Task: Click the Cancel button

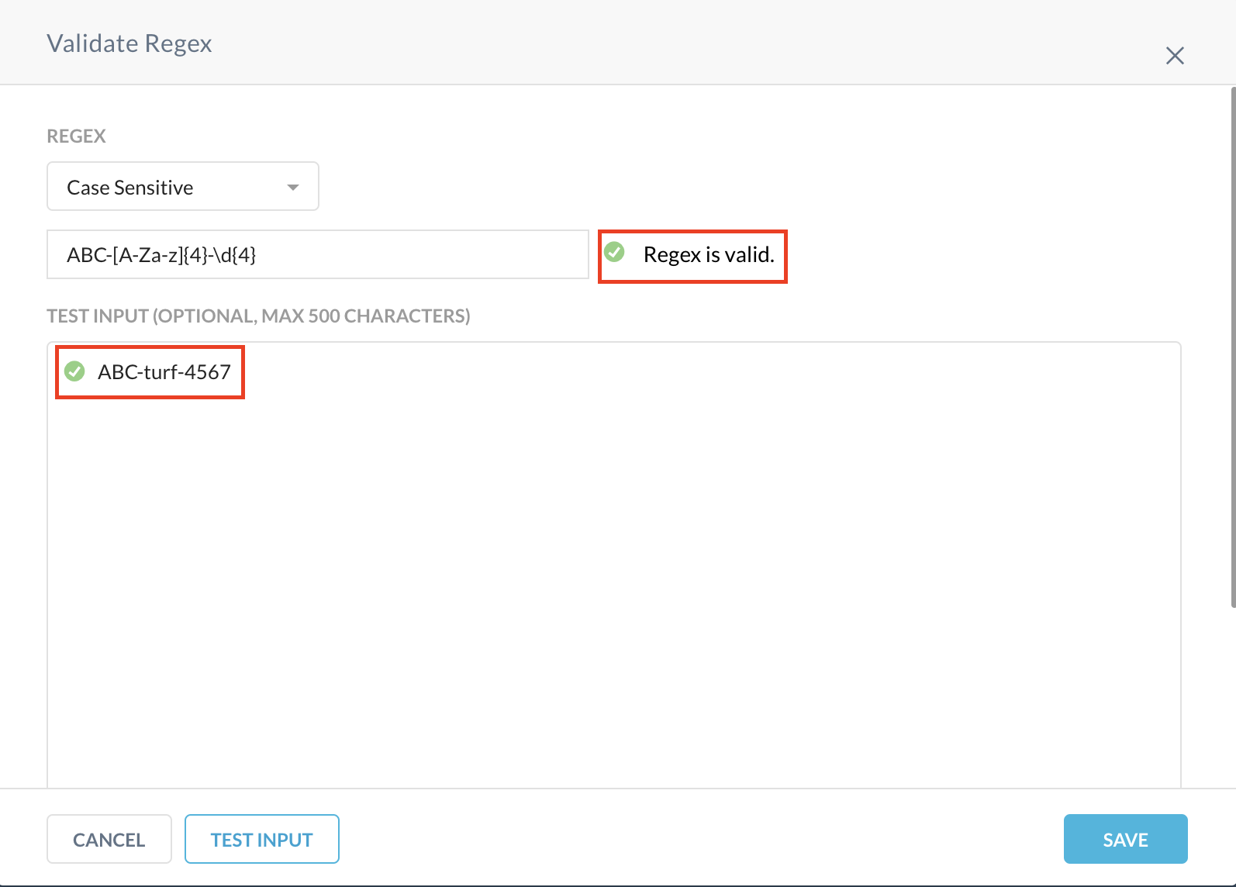Action: [109, 839]
